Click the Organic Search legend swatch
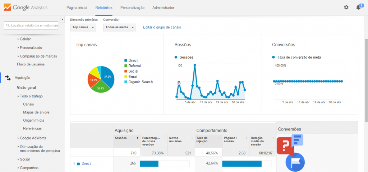 [126, 82]
